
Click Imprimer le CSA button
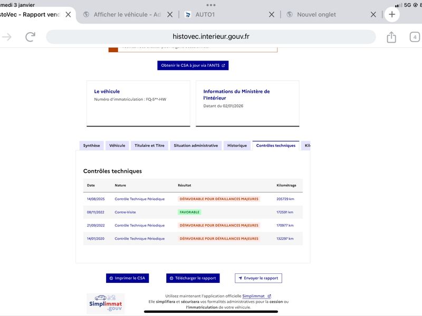click(x=127, y=278)
